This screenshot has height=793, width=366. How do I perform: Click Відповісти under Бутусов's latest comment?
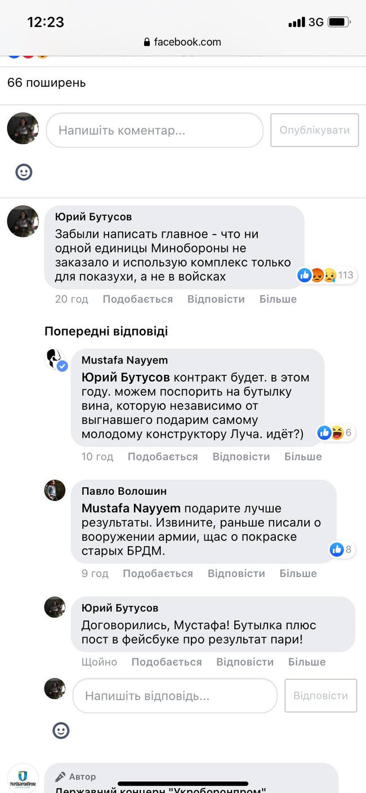245,662
